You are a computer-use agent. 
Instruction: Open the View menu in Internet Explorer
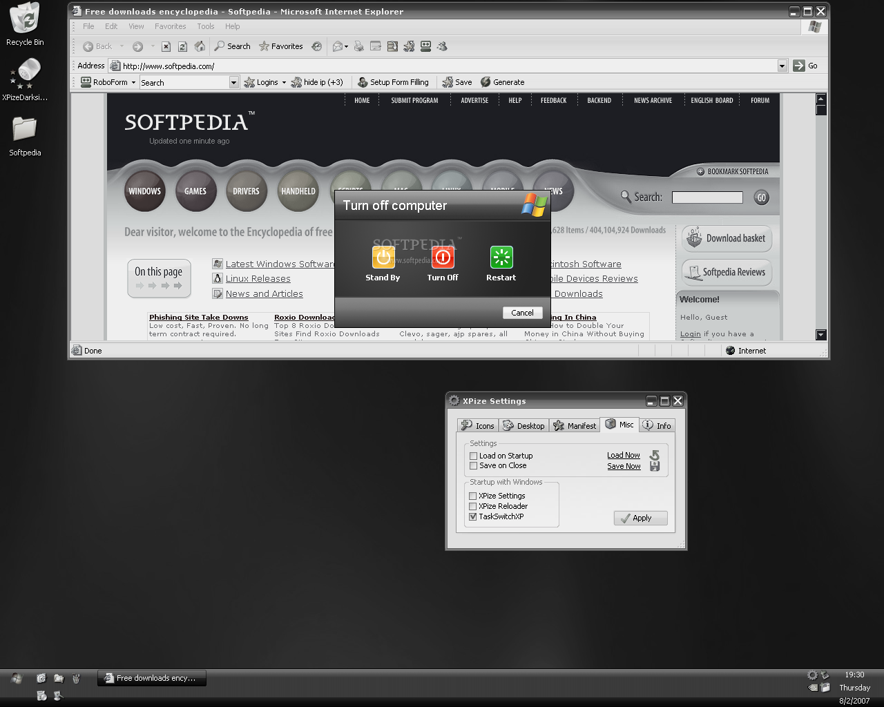point(136,26)
